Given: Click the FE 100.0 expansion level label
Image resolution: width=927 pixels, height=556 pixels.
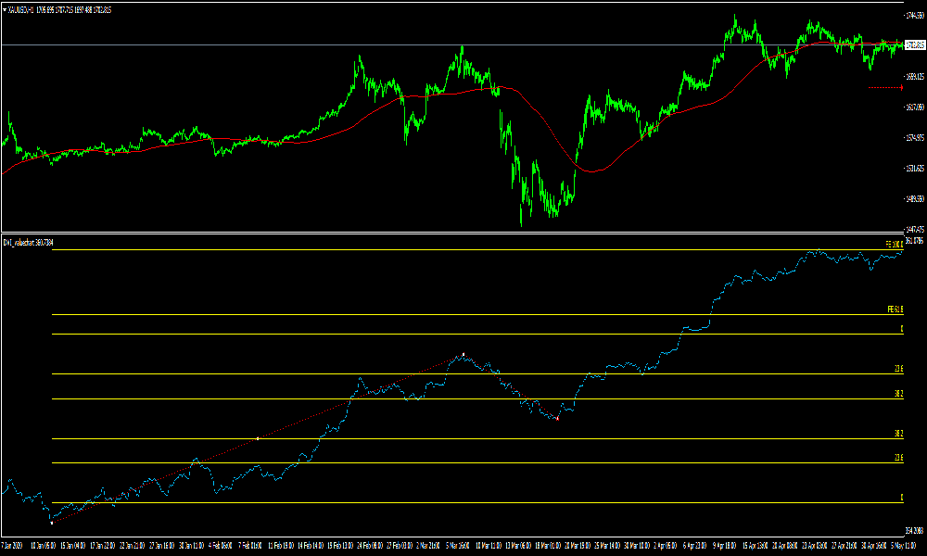Looking at the screenshot, I should [x=894, y=244].
